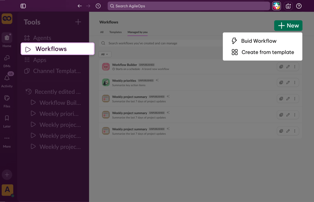Open Activity bell with 15 badge
314x202 pixels.
7,80
